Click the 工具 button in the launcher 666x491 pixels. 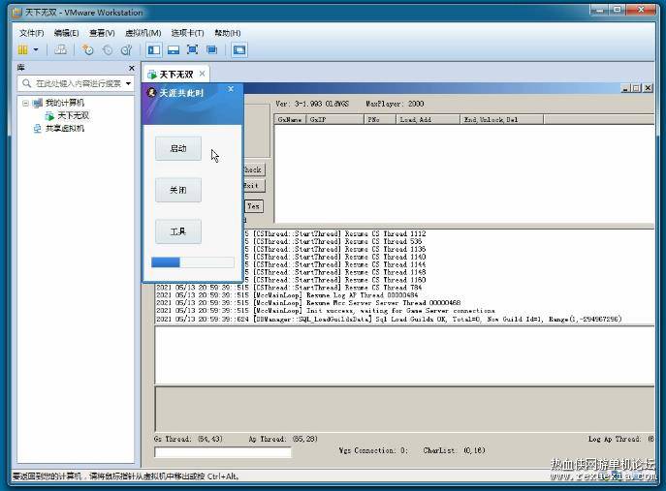(178, 231)
